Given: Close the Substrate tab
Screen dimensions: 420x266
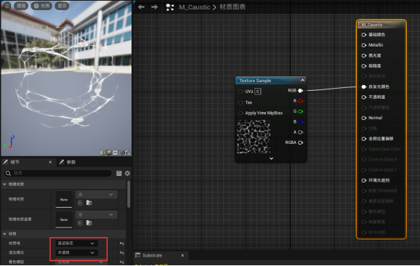Looking at the screenshot, I should (x=182, y=256).
